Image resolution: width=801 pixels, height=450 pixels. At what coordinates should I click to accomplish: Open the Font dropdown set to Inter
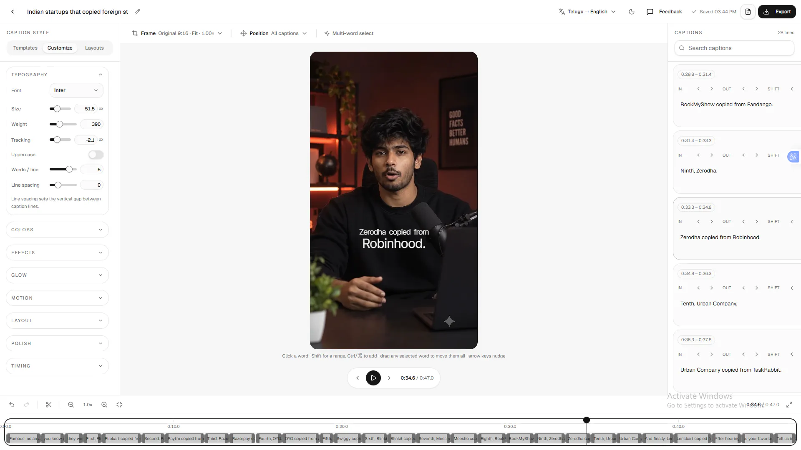tap(76, 90)
